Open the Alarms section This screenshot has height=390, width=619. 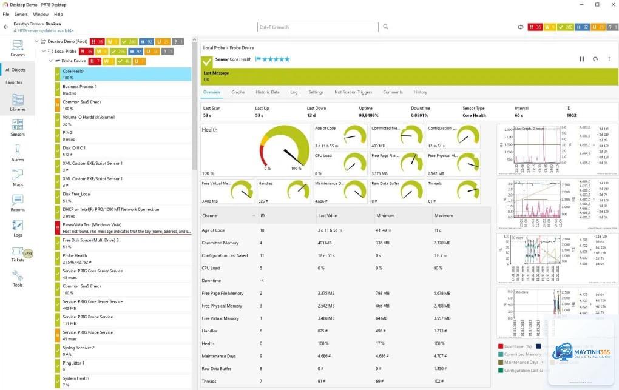click(18, 153)
